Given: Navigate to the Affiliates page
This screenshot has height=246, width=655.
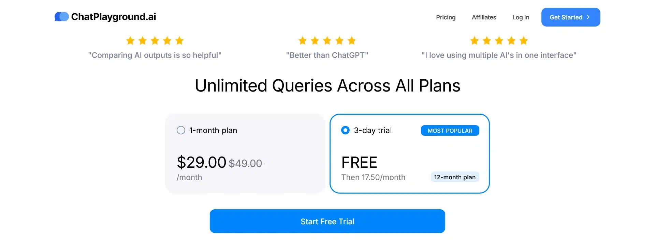Looking at the screenshot, I should point(484,17).
